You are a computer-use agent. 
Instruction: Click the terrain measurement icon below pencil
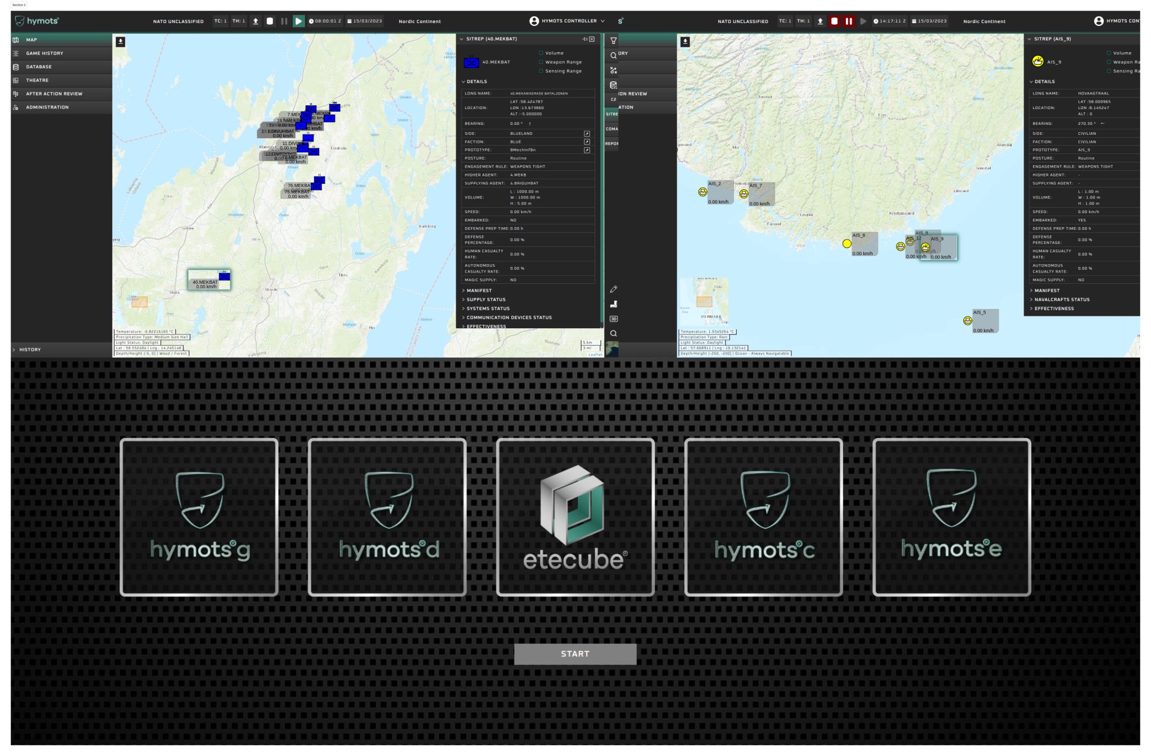click(x=613, y=304)
